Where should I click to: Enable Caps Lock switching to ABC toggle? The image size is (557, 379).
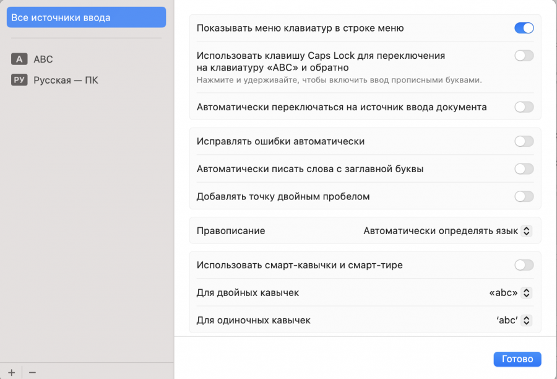[x=524, y=56]
